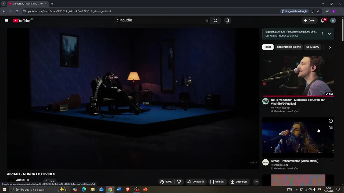Bookmark this page with the star

pyautogui.click(x=318, y=11)
